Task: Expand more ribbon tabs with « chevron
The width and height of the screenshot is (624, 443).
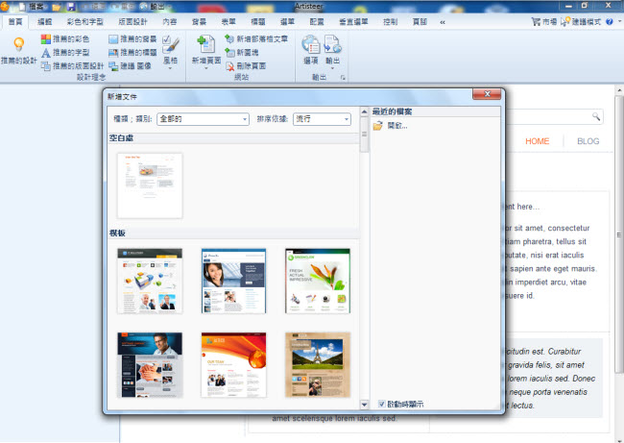Action: click(x=441, y=20)
